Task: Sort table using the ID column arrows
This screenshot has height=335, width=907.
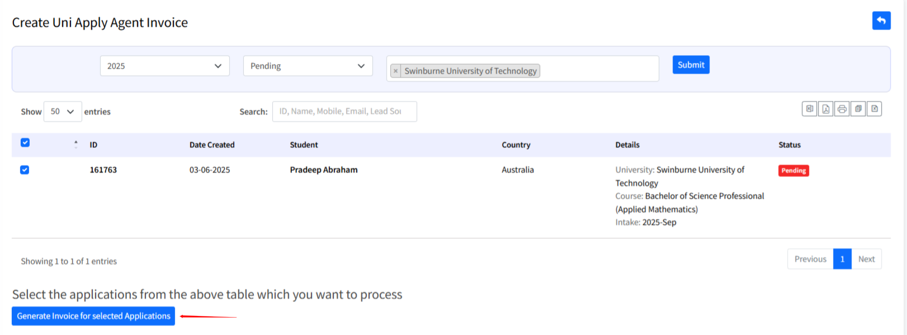Action: coord(76,145)
